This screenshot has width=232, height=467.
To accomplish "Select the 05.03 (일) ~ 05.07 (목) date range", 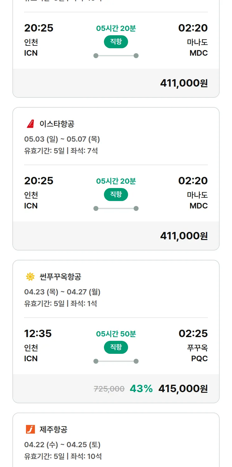I will (62, 139).
